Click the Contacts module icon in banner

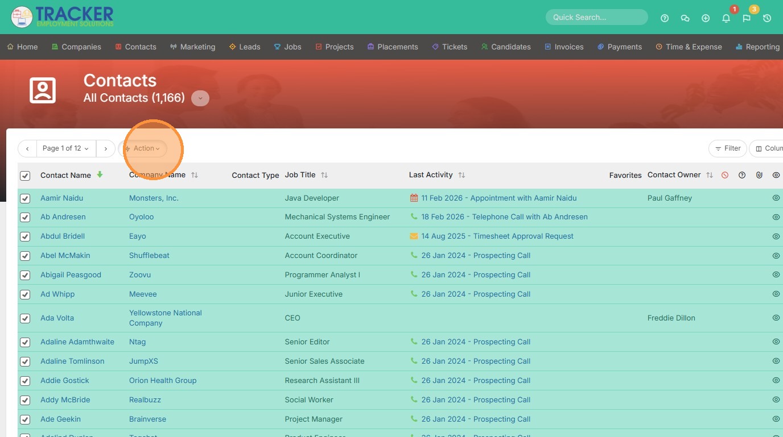tap(43, 90)
